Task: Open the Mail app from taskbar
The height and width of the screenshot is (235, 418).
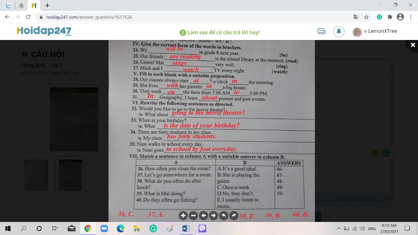Action: click(71, 228)
